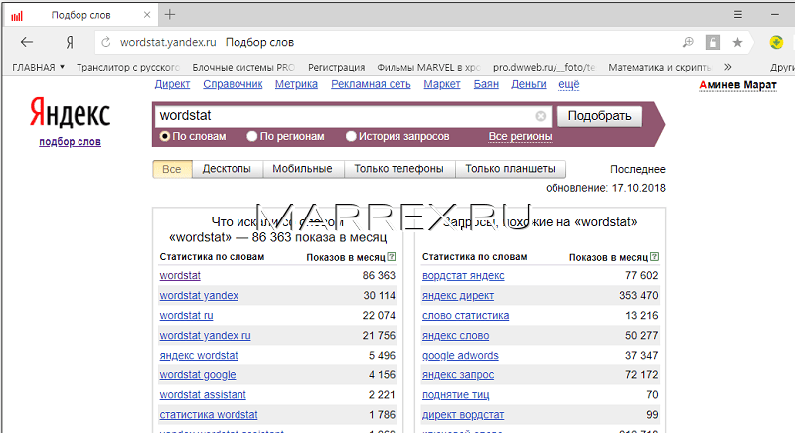Image resolution: width=795 pixels, height=433 pixels.
Task: Open Блочные системы PRO bookmark
Action: click(243, 67)
